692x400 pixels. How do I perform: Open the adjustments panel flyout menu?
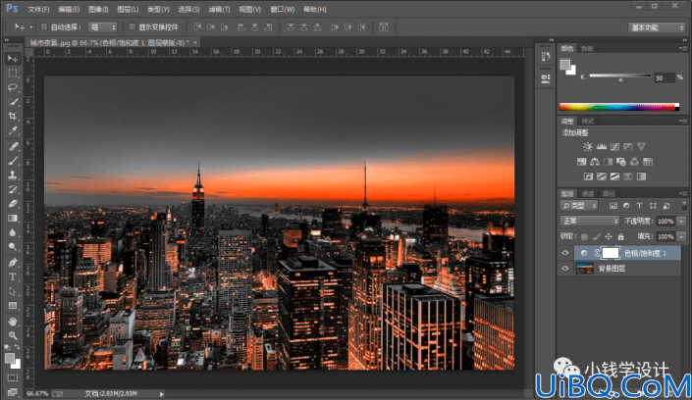pos(683,121)
